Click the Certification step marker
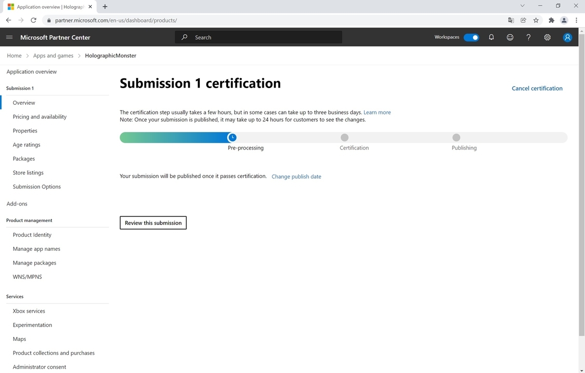The height and width of the screenshot is (373, 585). (345, 137)
